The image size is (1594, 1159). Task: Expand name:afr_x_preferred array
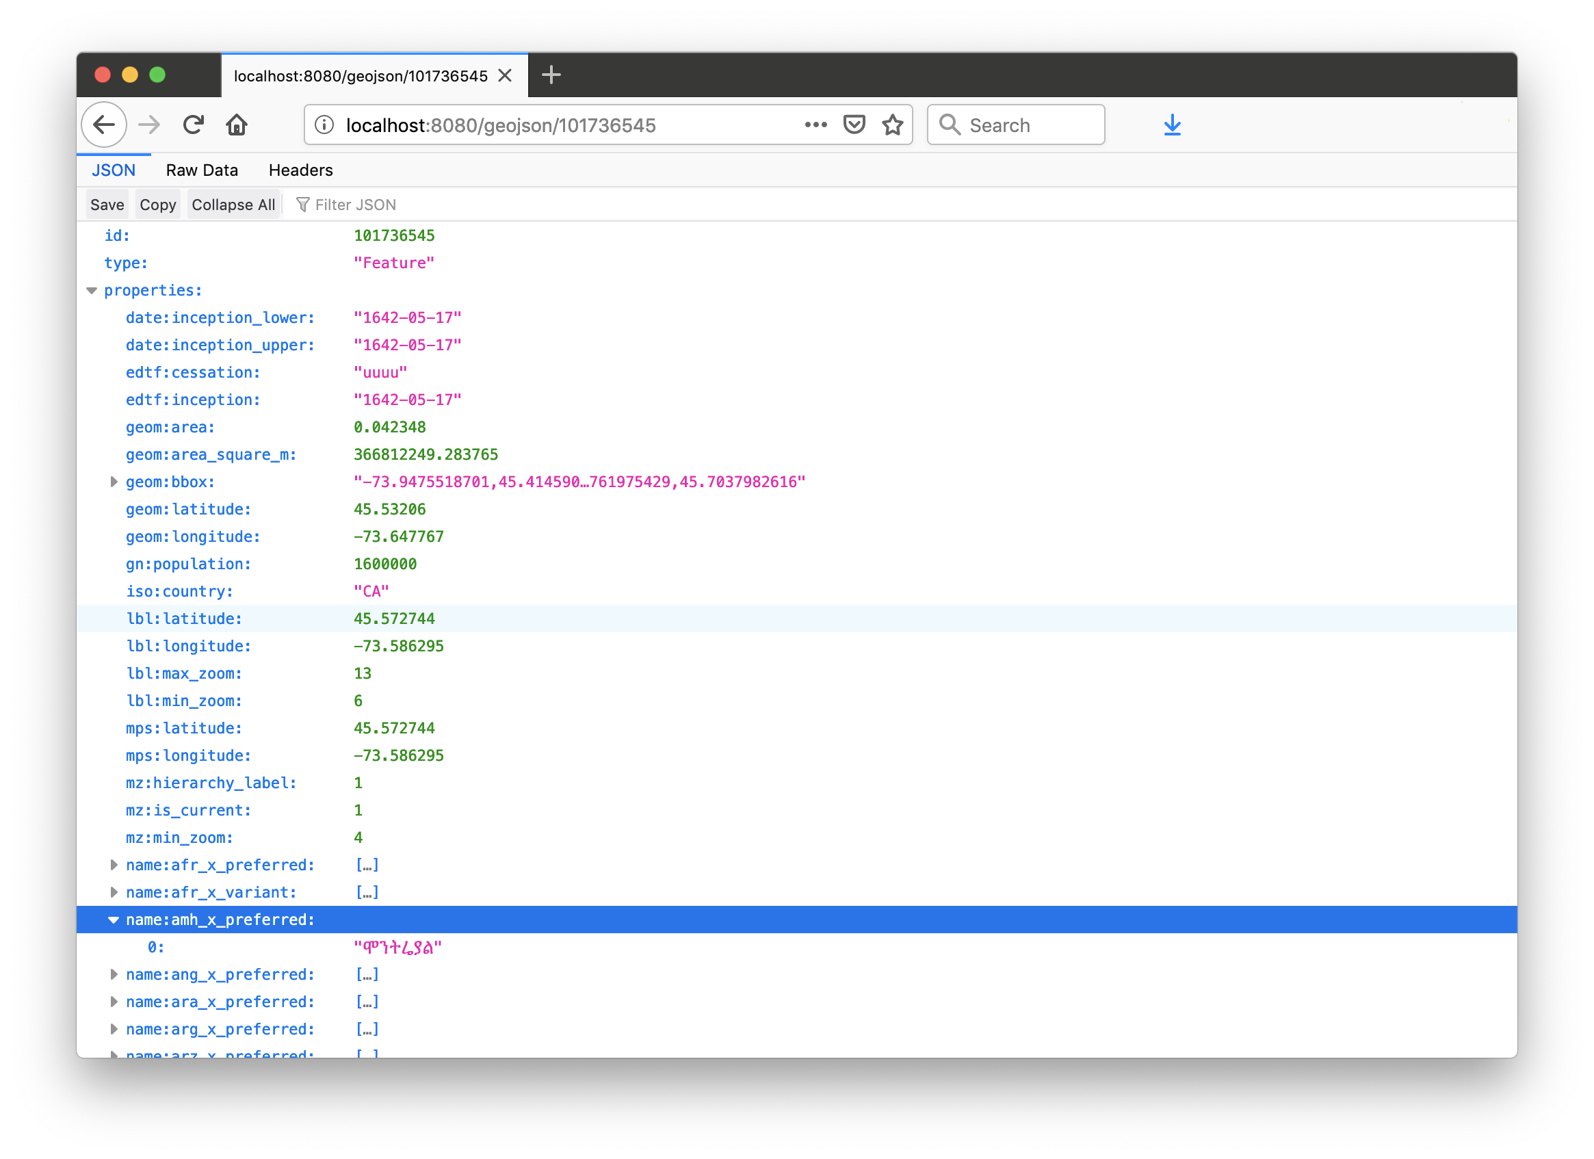pos(113,865)
